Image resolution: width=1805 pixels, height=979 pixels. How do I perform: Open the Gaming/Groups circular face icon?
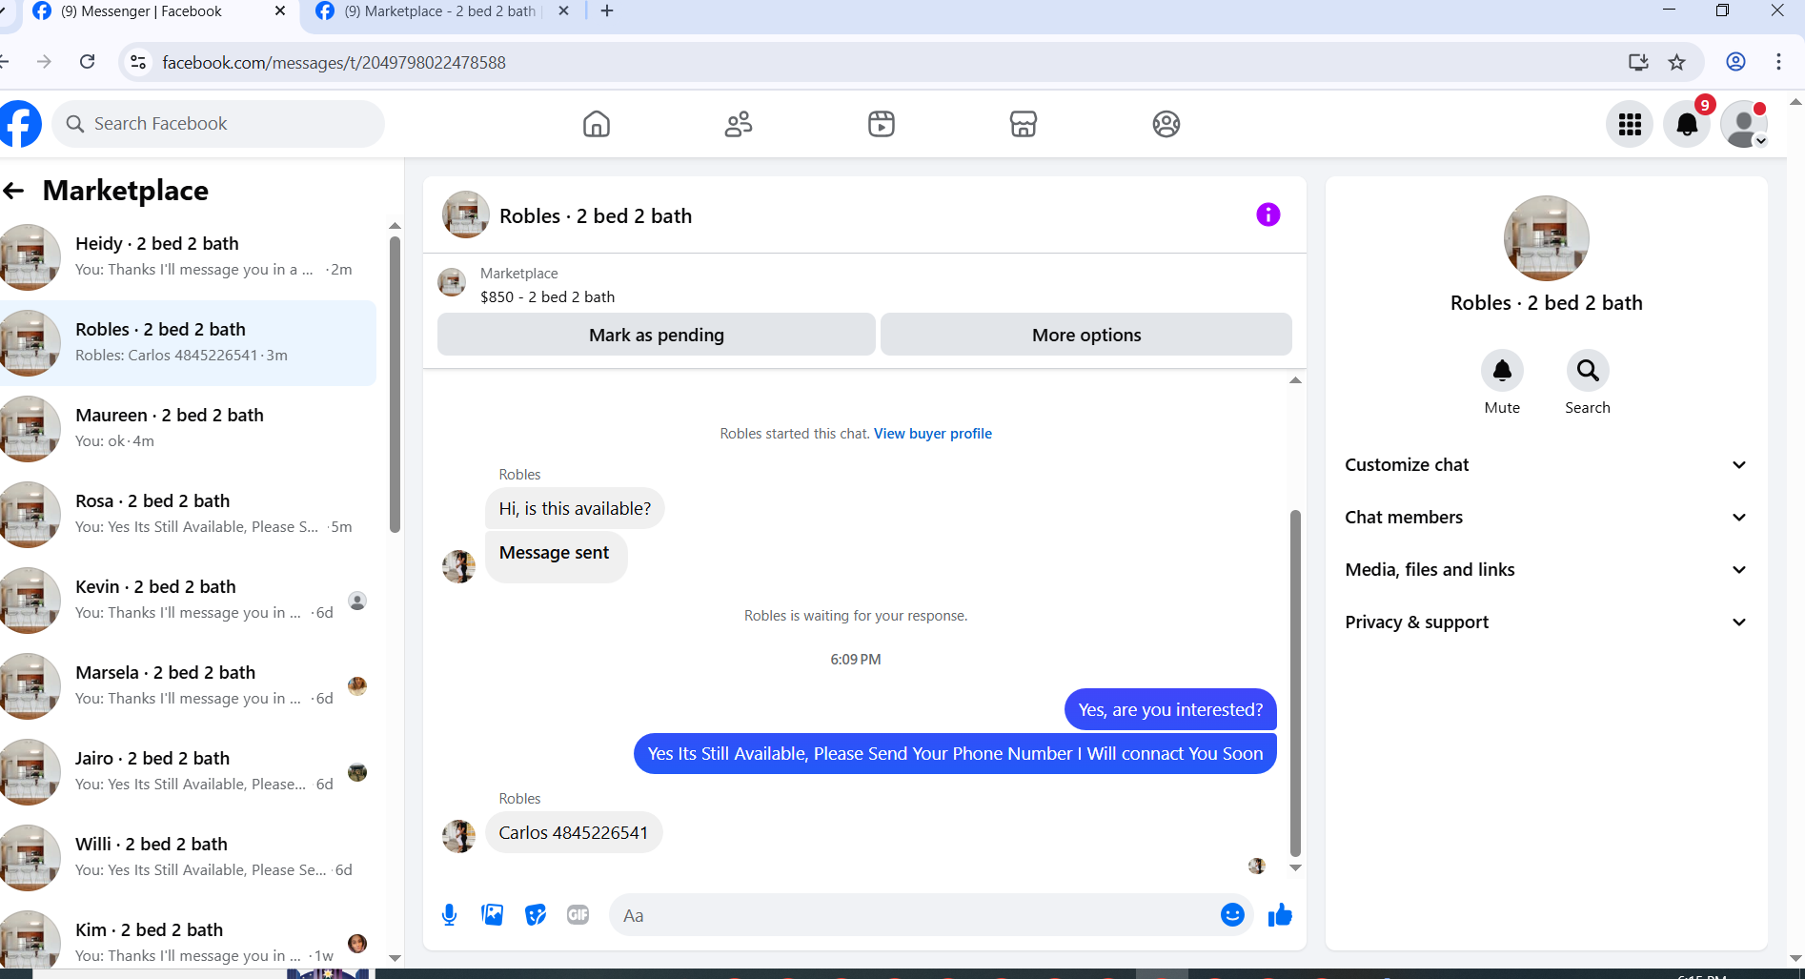click(1166, 124)
